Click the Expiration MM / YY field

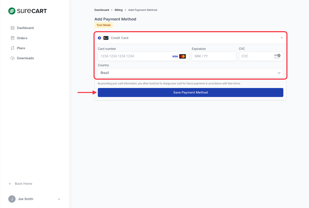point(214,56)
